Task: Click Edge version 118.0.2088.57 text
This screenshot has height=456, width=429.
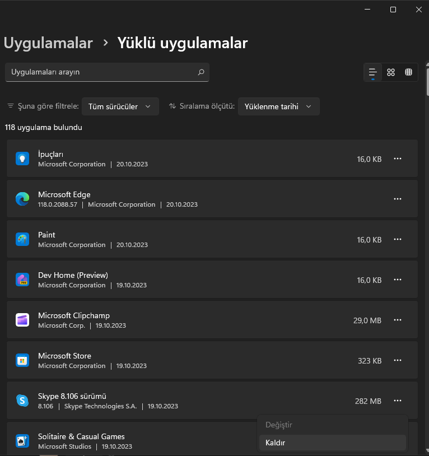Action: (x=58, y=204)
